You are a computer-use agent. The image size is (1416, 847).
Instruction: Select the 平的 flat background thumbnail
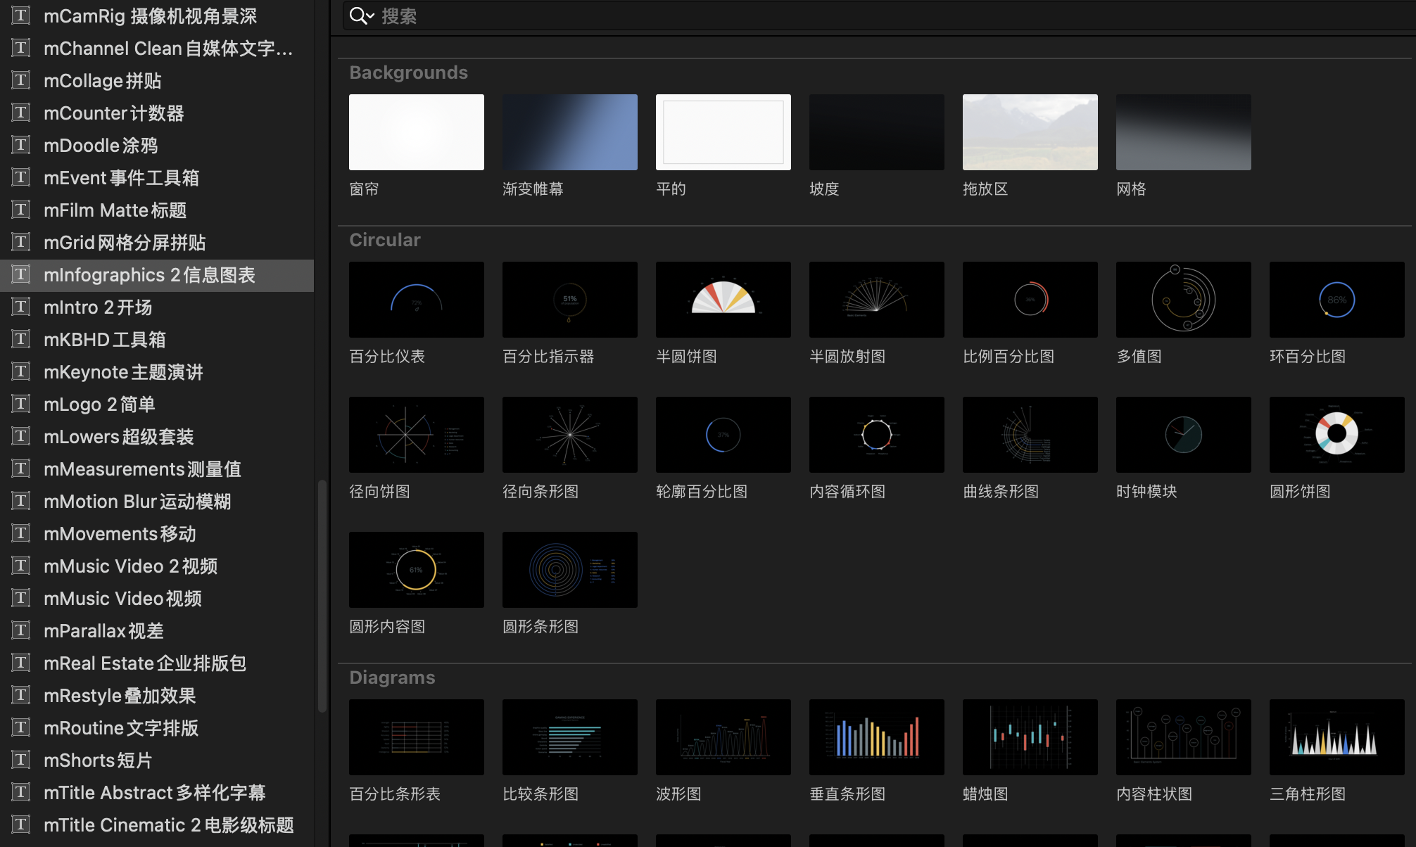tap(723, 132)
